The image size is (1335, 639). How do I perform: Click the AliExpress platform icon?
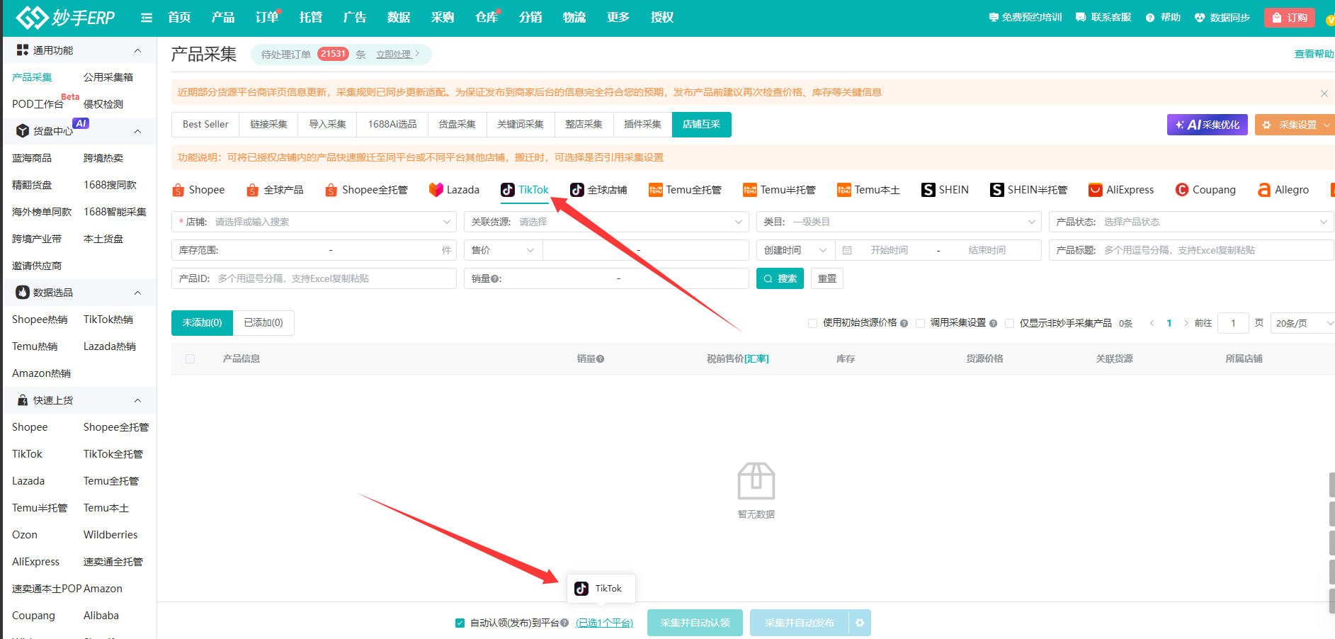click(1095, 190)
